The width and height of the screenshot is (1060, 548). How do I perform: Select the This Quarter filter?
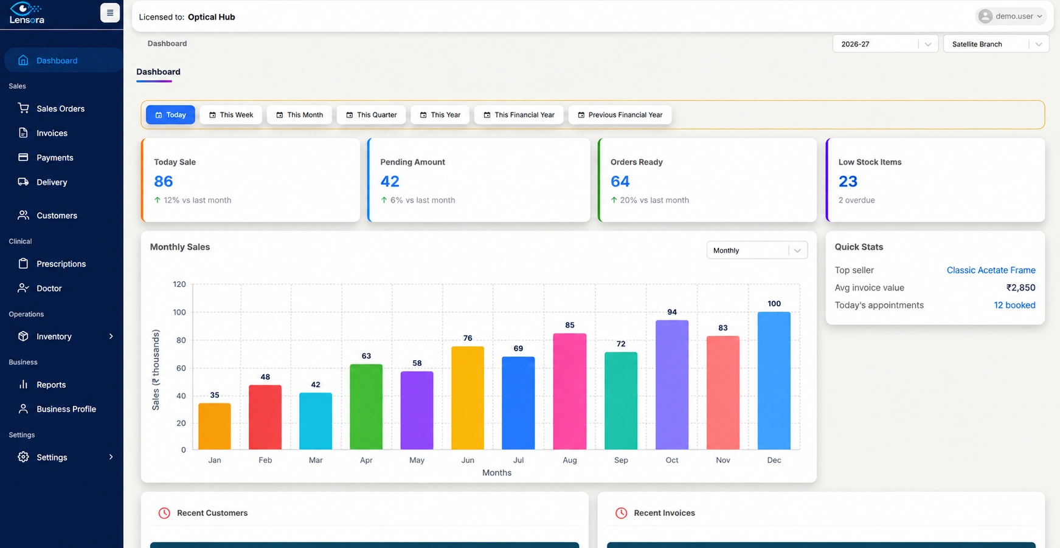pyautogui.click(x=371, y=115)
